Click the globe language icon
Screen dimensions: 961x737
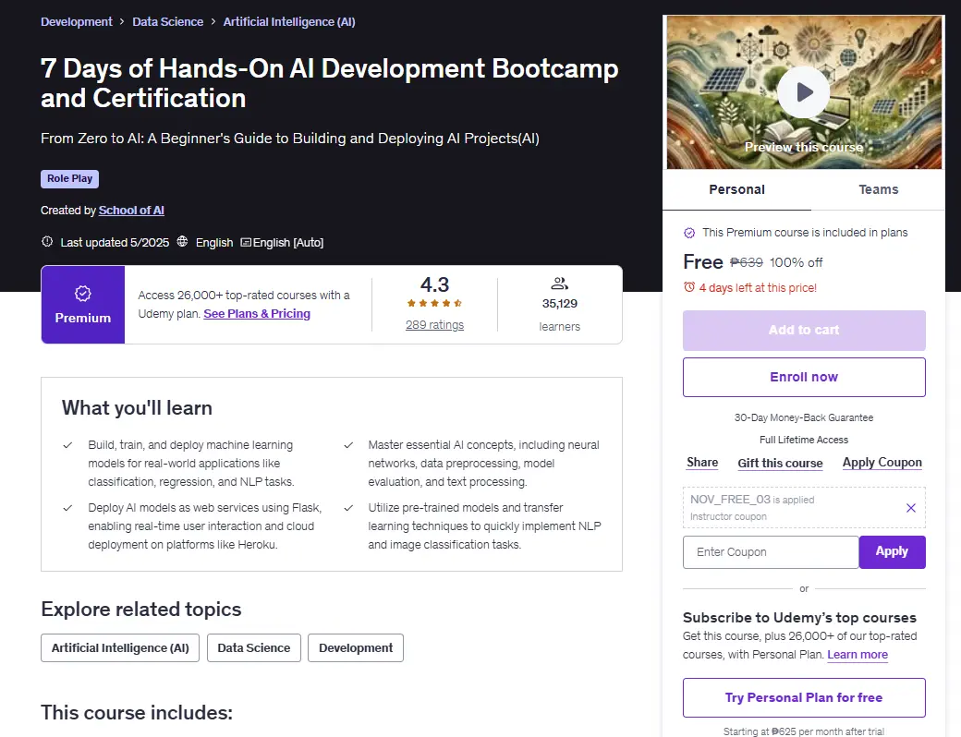183,241
